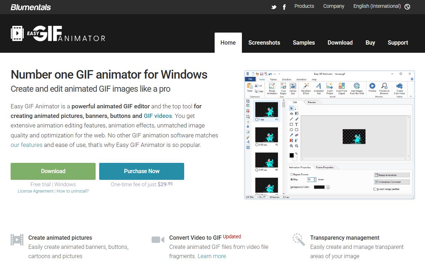
Task: Open the Screenshots tab
Action: point(264,42)
